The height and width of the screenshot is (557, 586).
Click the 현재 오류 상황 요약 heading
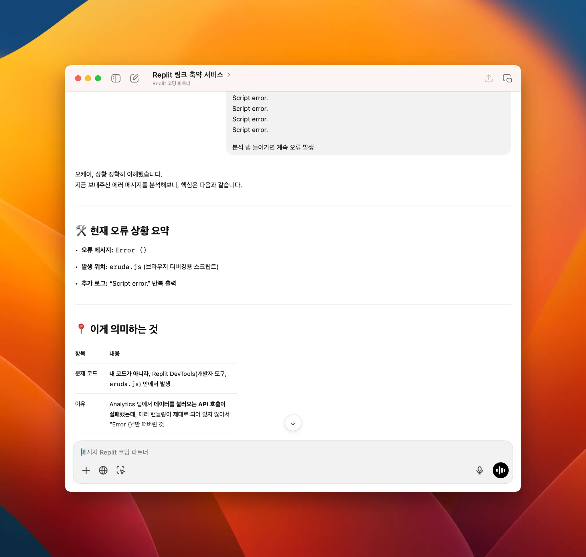point(129,231)
